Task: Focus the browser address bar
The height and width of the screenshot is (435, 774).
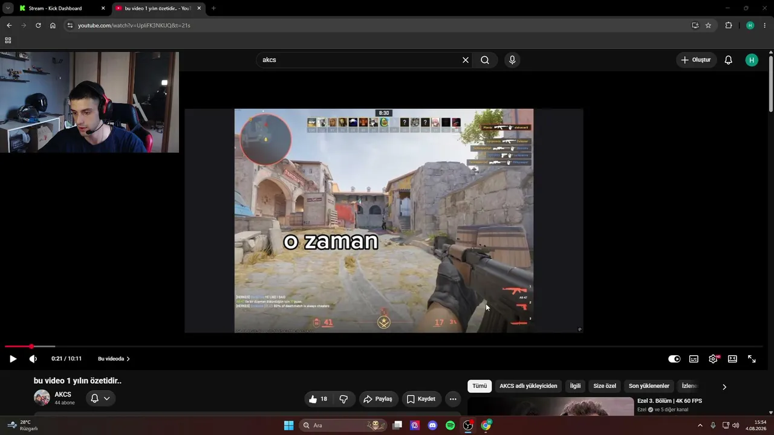Action: pyautogui.click(x=381, y=25)
